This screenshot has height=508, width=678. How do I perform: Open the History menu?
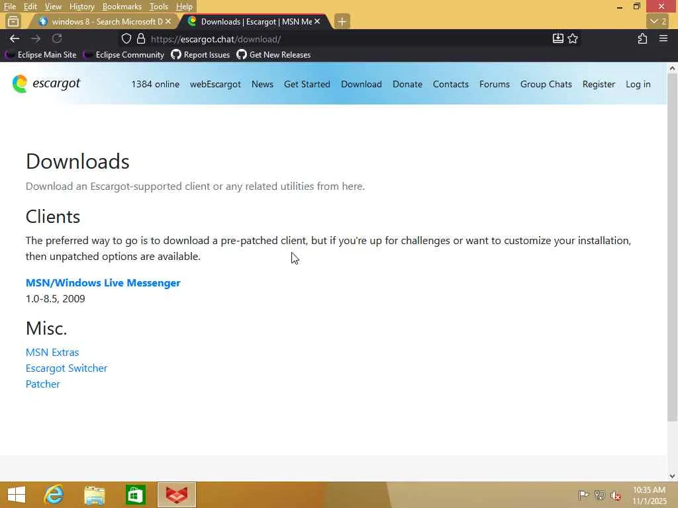coord(81,6)
